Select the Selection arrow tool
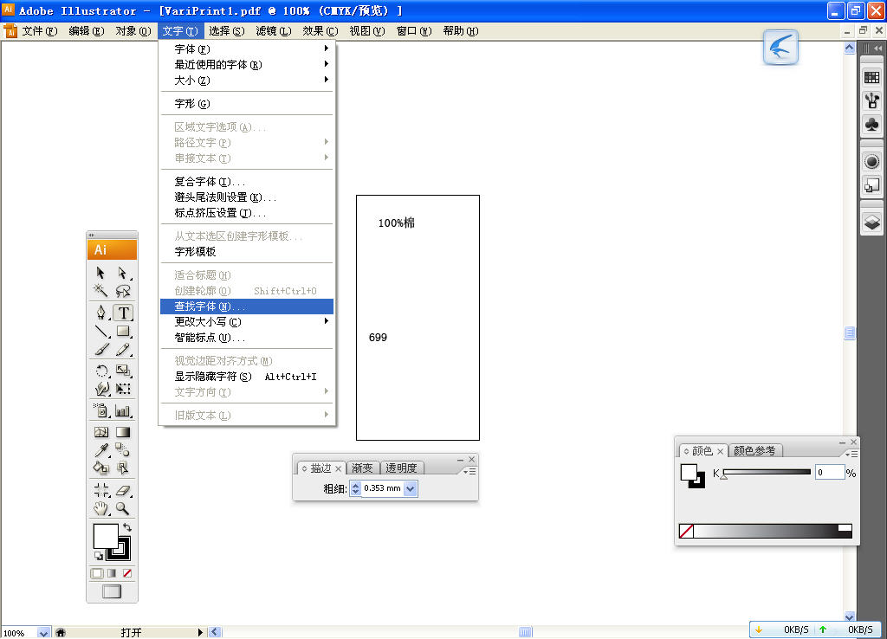Viewport: 887px width, 639px height. [100, 273]
